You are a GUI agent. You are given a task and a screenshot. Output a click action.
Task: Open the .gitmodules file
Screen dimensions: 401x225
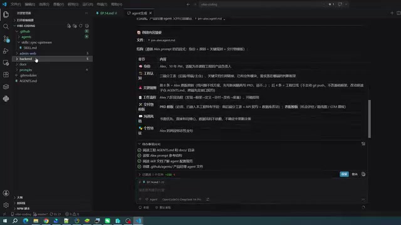pyautogui.click(x=28, y=76)
